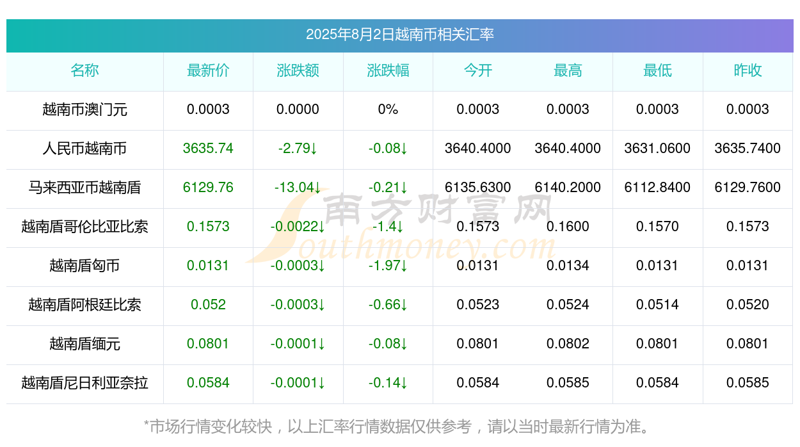Click the 名称 column header
Viewport: 800px width, 447px height.
point(84,70)
